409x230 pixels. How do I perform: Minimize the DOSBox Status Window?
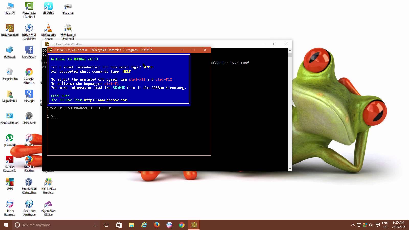click(x=263, y=44)
